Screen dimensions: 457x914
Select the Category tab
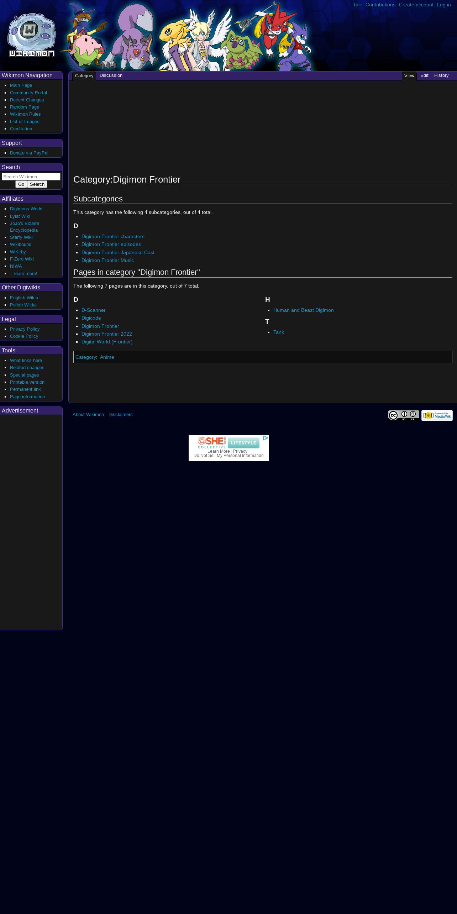[84, 76]
